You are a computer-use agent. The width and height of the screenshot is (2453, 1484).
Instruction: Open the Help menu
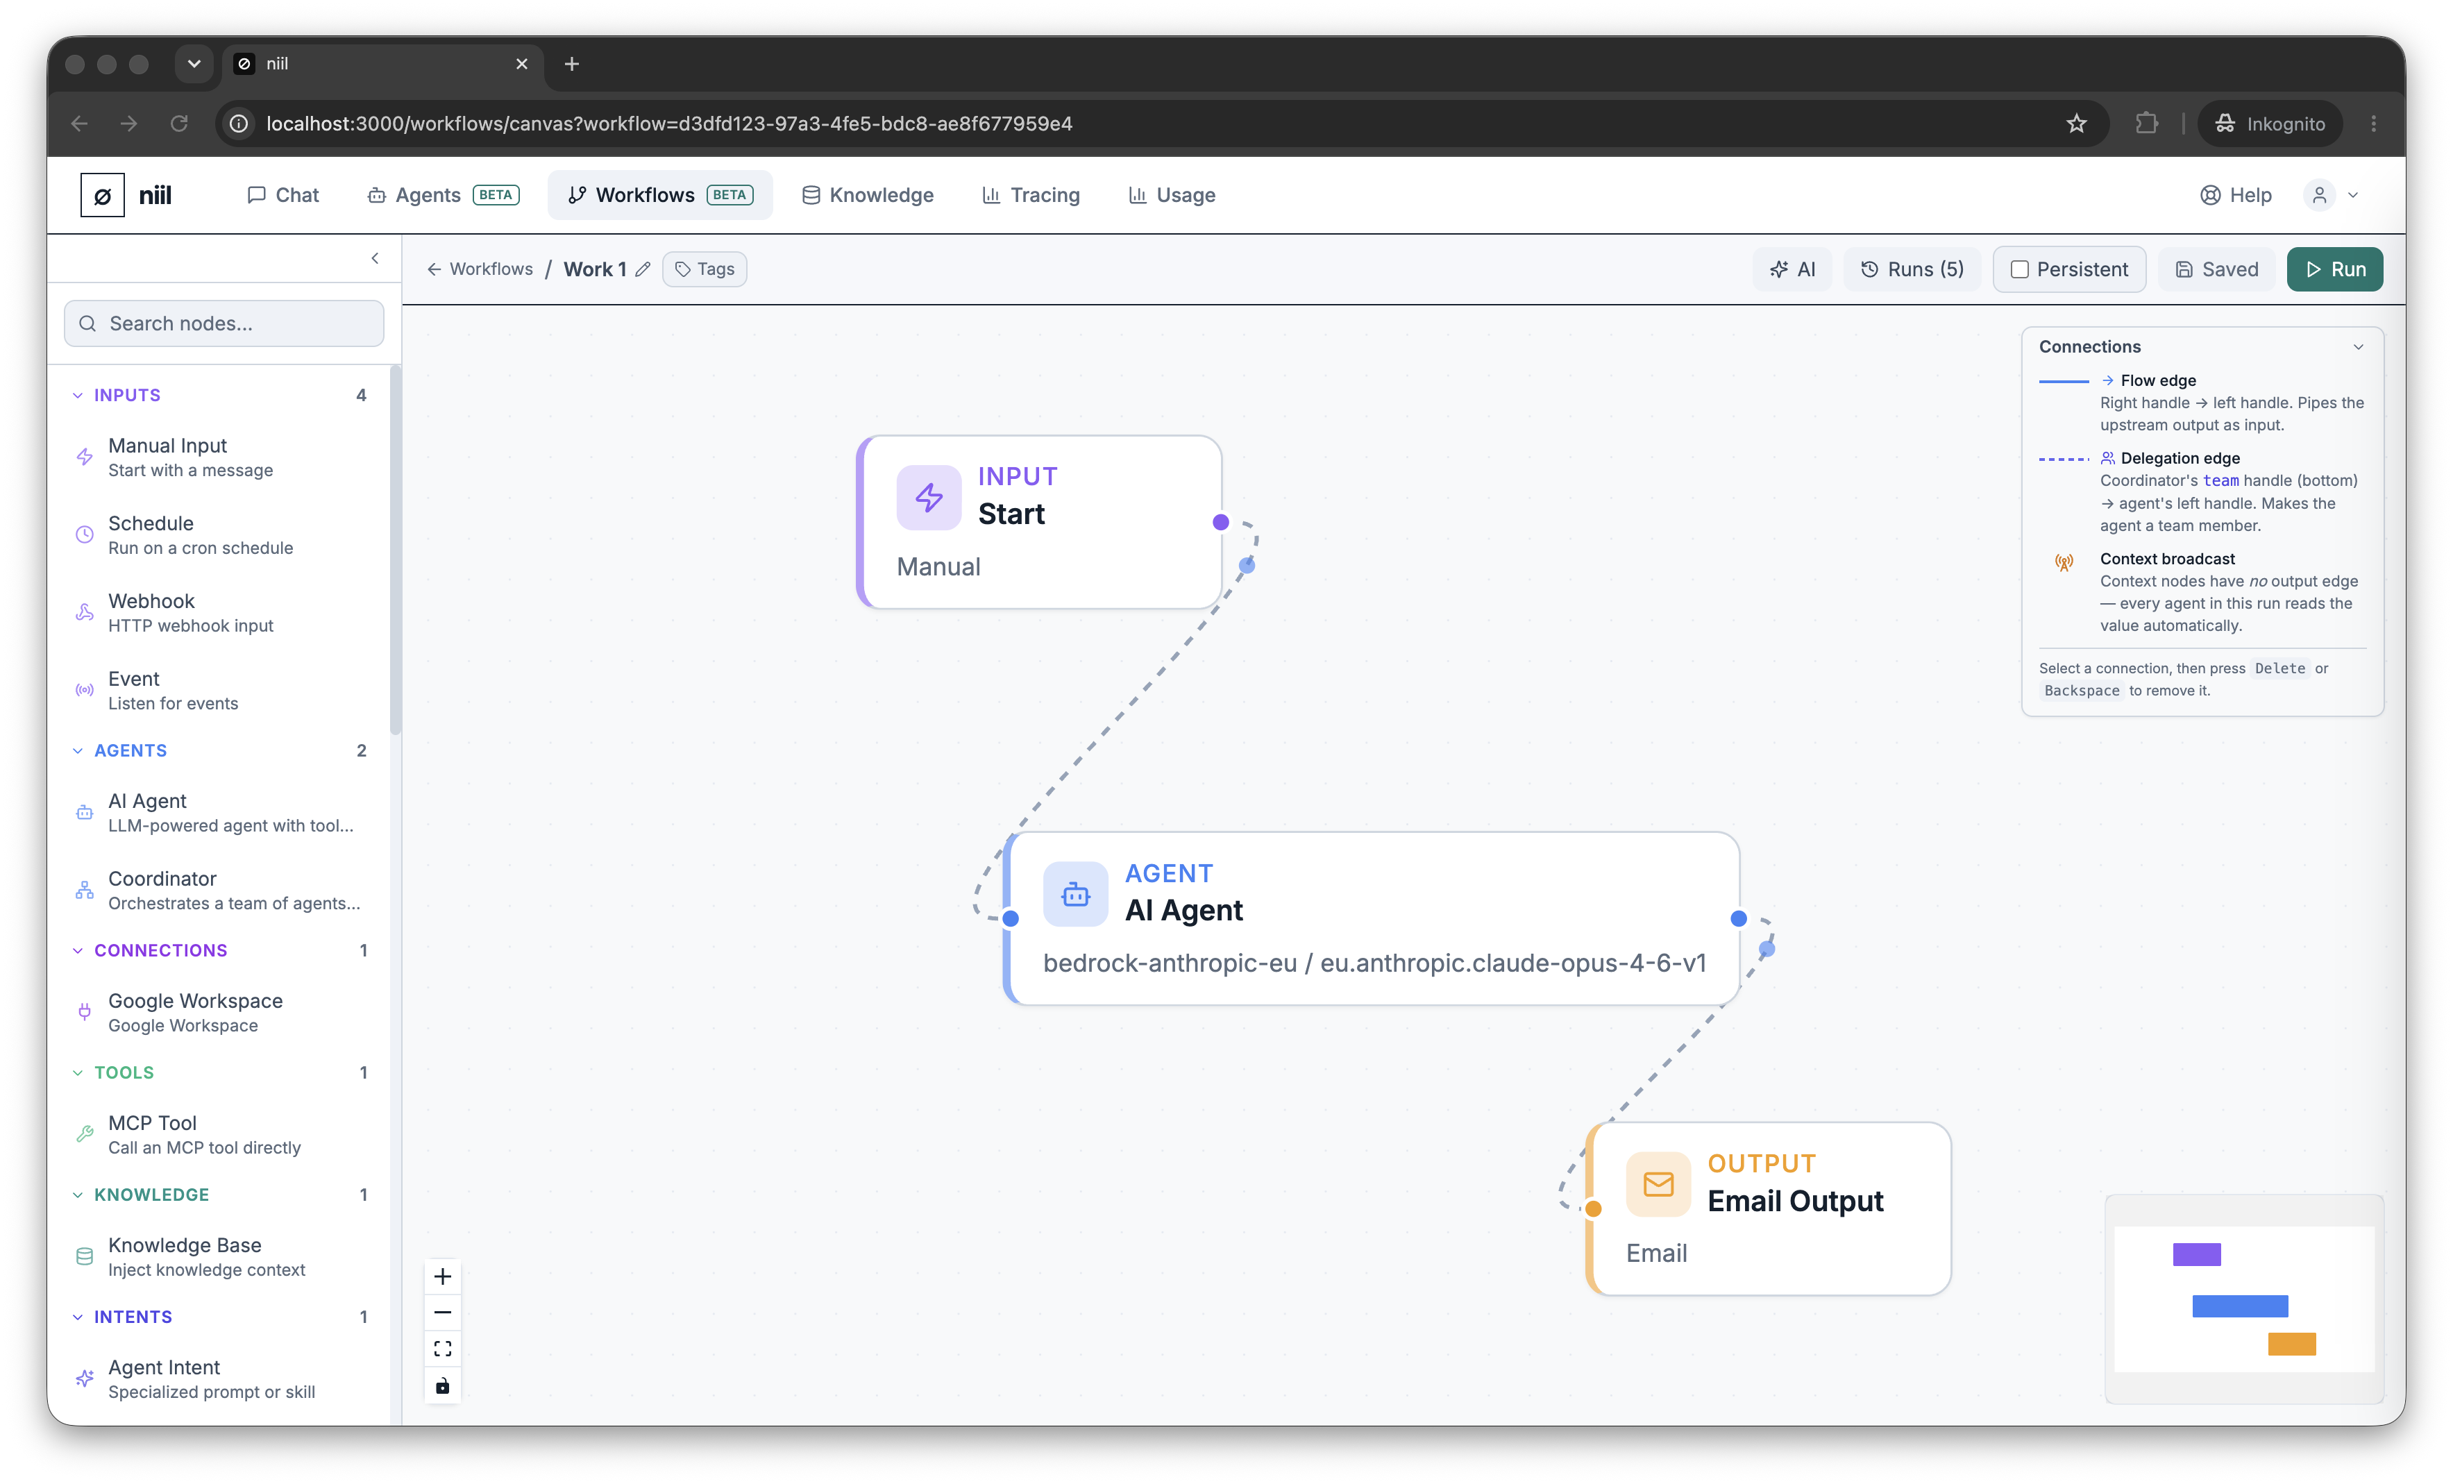2235,195
